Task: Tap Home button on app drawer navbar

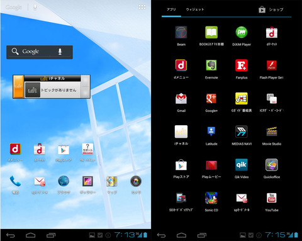Action: [x=181, y=235]
